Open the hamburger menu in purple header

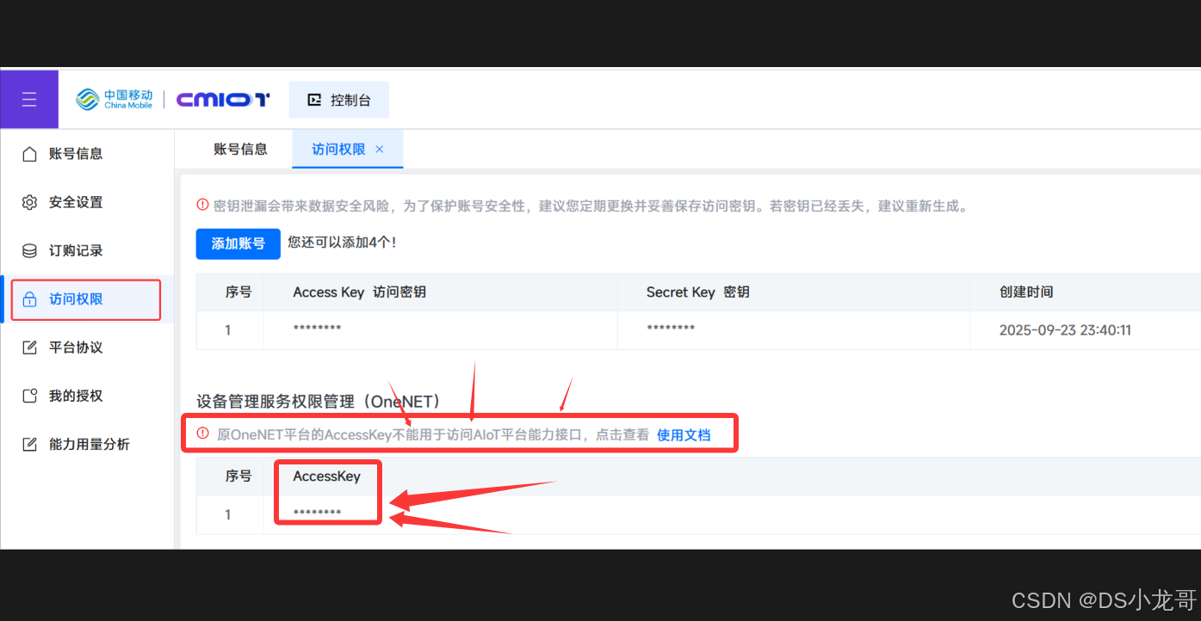coord(29,100)
